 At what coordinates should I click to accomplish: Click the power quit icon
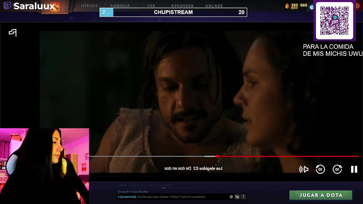[357, 6]
